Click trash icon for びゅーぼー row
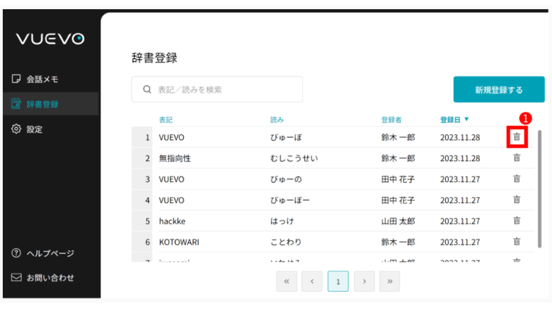552x310 pixels. point(516,200)
